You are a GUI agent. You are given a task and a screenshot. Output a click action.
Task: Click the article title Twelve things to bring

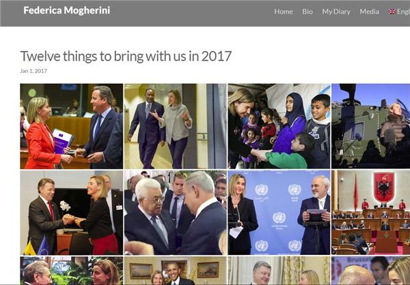tap(126, 56)
